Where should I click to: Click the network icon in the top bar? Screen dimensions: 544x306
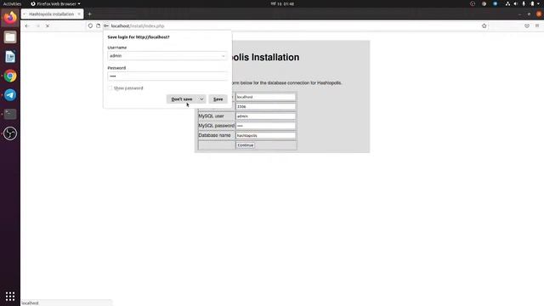coord(507,3)
